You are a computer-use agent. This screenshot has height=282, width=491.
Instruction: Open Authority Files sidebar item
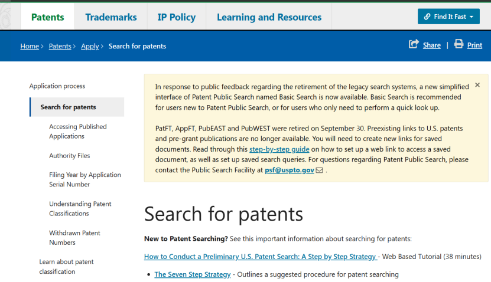(x=70, y=156)
